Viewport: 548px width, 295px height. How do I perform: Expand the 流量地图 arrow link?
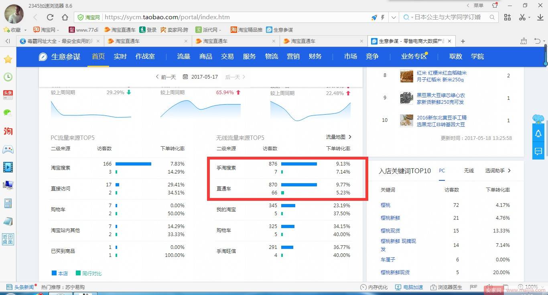pyautogui.click(x=339, y=137)
